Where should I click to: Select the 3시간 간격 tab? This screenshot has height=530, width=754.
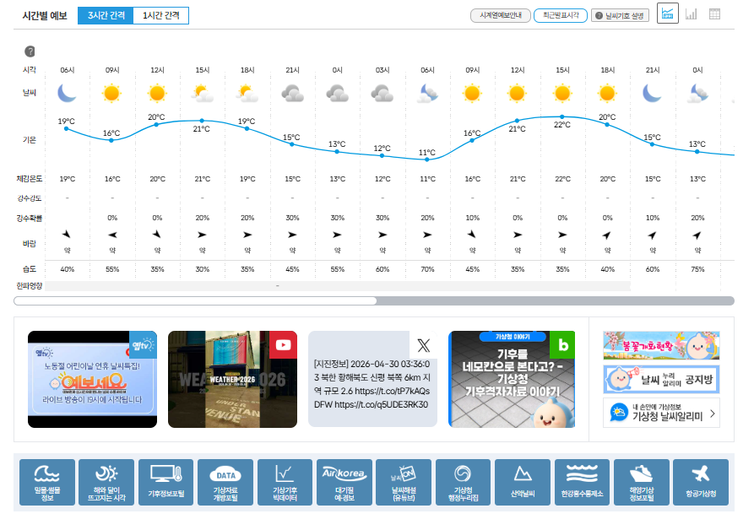click(x=106, y=15)
